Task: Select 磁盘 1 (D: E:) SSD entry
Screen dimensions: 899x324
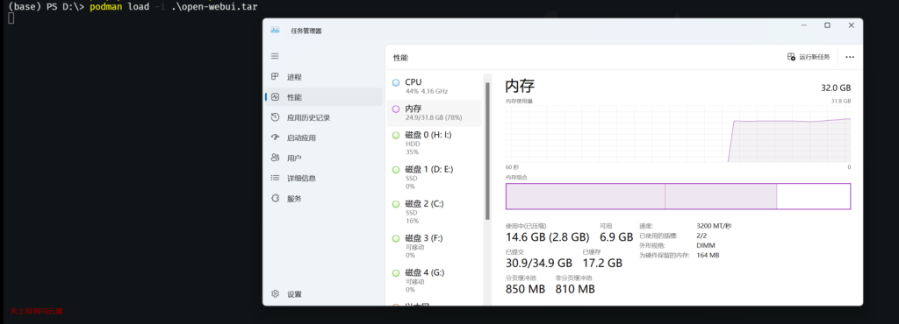Action: click(435, 177)
